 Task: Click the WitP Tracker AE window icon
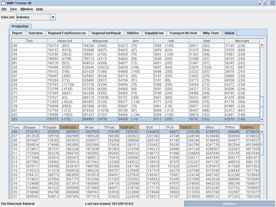coord(3,3)
